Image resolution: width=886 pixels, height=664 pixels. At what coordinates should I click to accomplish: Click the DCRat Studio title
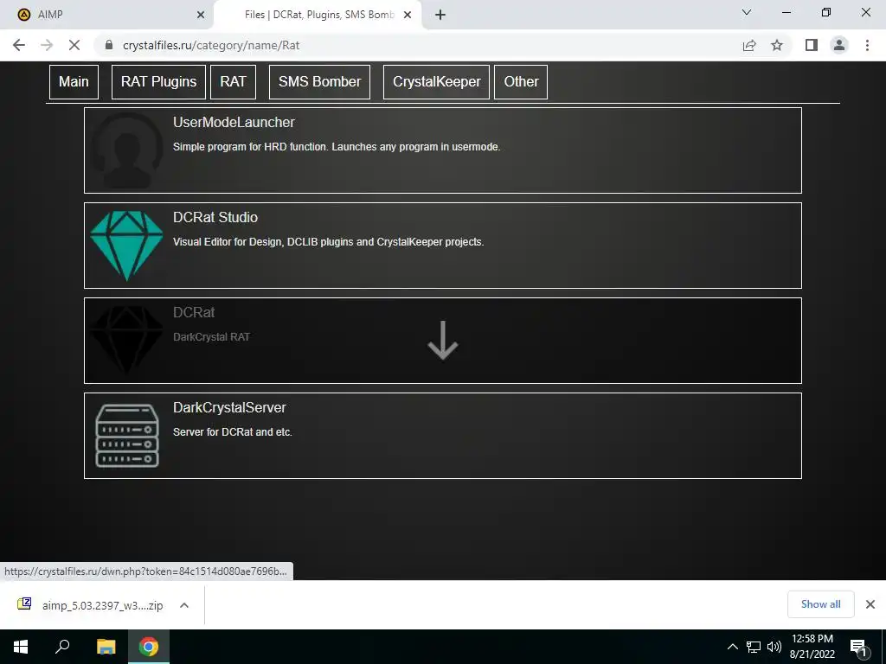click(215, 217)
